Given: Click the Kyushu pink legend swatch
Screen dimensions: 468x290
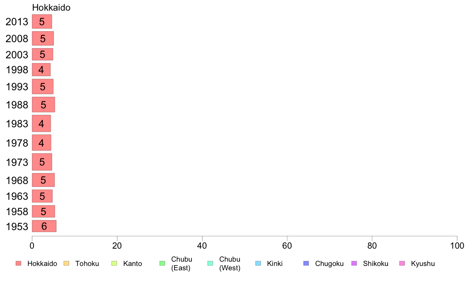Looking at the screenshot, I should [402, 263].
